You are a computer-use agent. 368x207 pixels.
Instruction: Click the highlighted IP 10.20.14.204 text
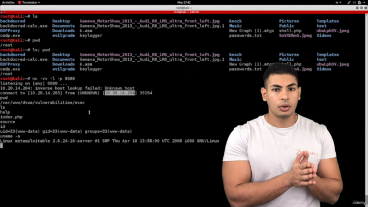[120, 93]
